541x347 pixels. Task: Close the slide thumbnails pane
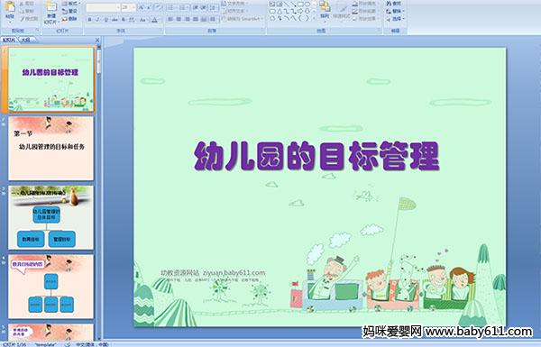[x=97, y=40]
